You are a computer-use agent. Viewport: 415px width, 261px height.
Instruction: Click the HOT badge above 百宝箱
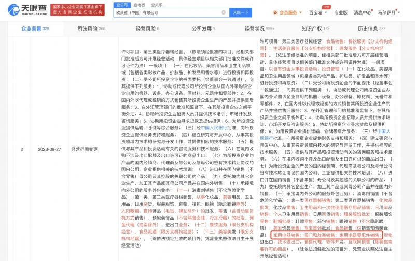[x=326, y=7]
